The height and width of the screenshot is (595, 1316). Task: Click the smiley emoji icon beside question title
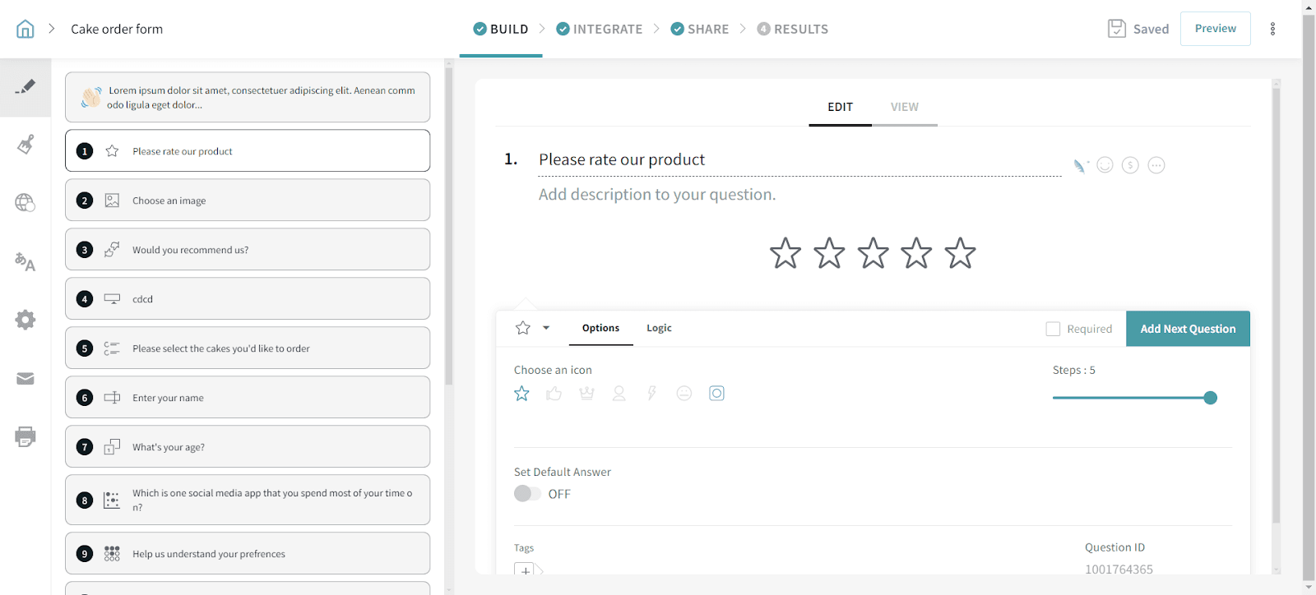[1105, 165]
